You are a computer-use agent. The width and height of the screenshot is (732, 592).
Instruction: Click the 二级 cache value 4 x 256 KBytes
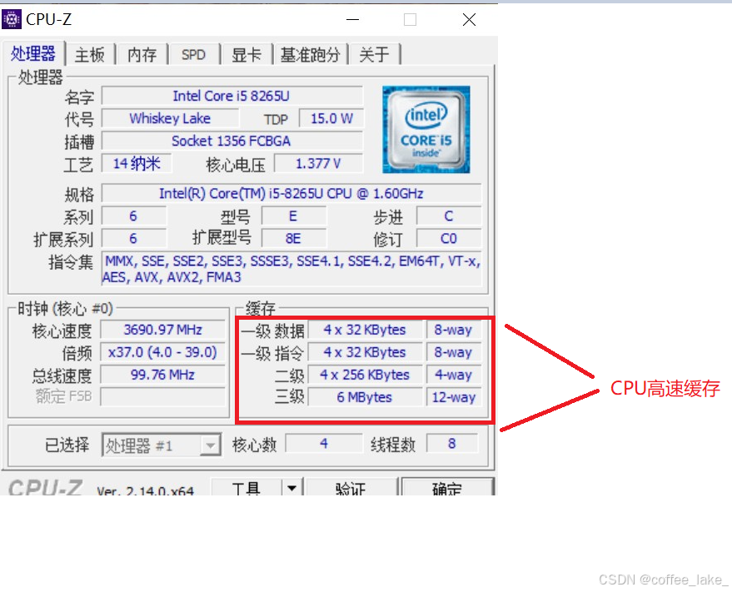[x=365, y=375]
